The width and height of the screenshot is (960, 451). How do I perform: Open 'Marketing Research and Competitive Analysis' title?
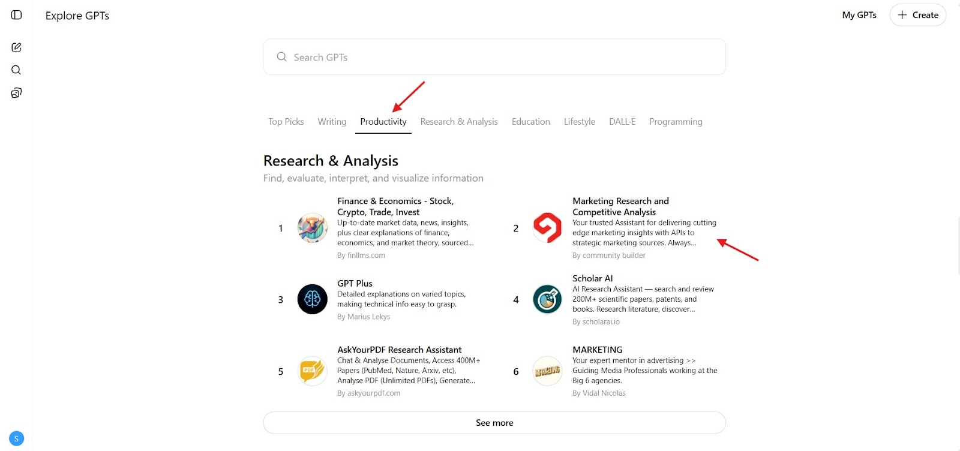620,206
